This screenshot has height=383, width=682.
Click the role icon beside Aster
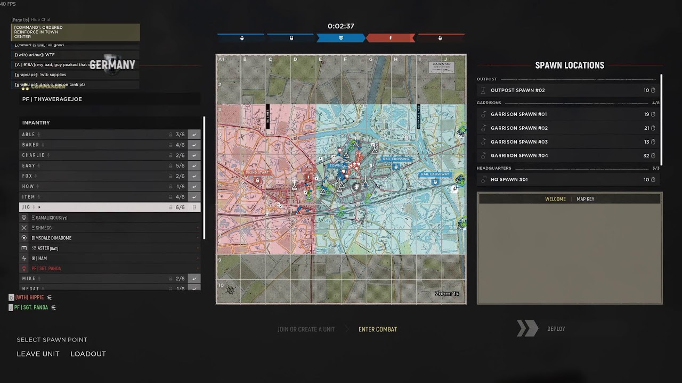[24, 248]
